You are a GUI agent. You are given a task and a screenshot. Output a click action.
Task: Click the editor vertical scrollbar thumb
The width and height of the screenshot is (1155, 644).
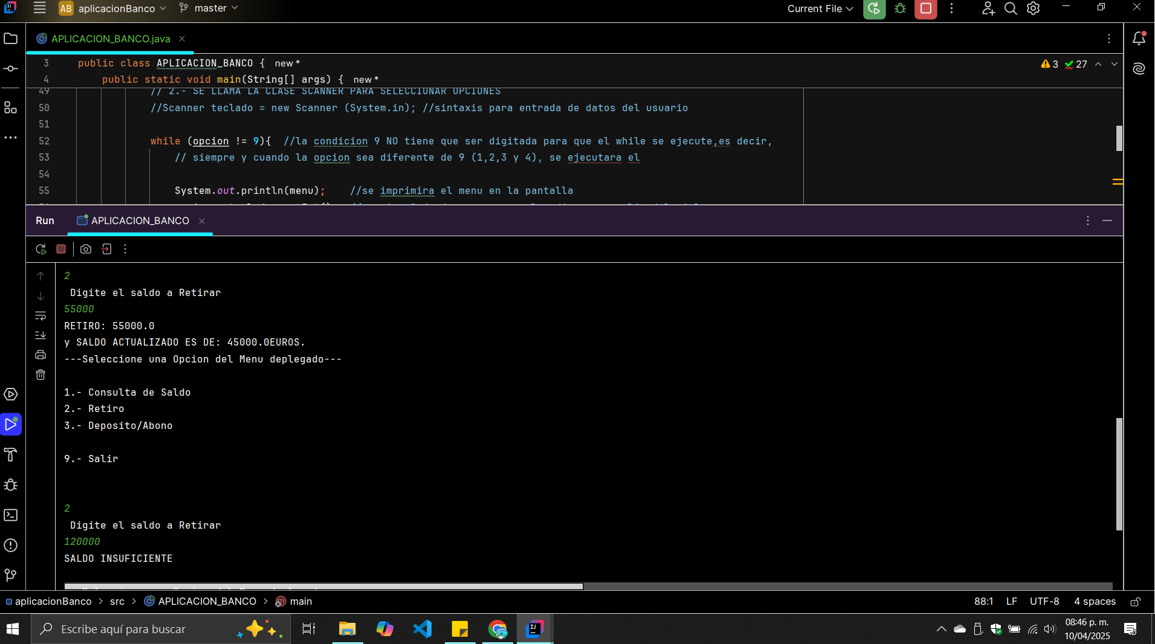[1119, 138]
